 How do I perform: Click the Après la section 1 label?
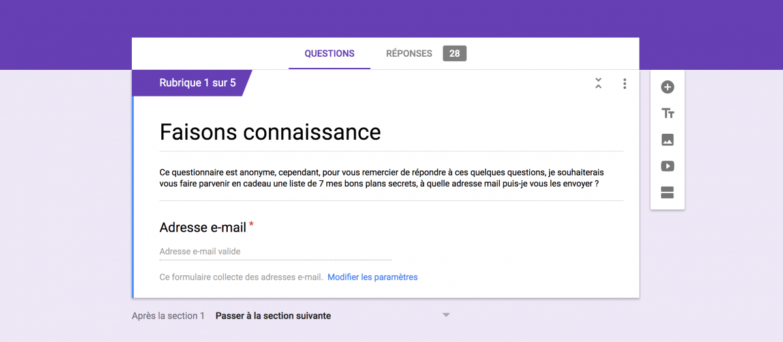coord(168,316)
